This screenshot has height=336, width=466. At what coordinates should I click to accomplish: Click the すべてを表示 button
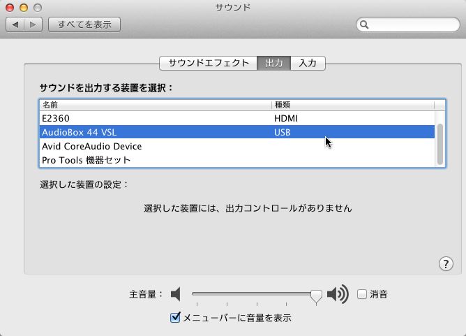pyautogui.click(x=84, y=24)
